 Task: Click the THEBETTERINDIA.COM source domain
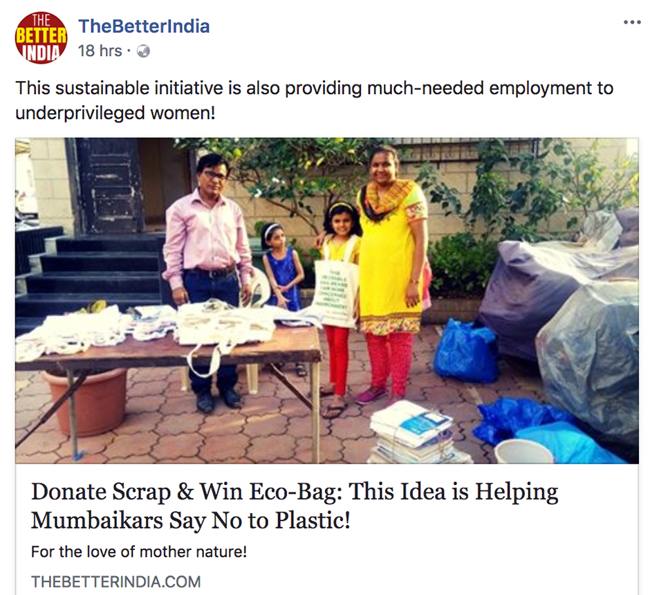[115, 582]
